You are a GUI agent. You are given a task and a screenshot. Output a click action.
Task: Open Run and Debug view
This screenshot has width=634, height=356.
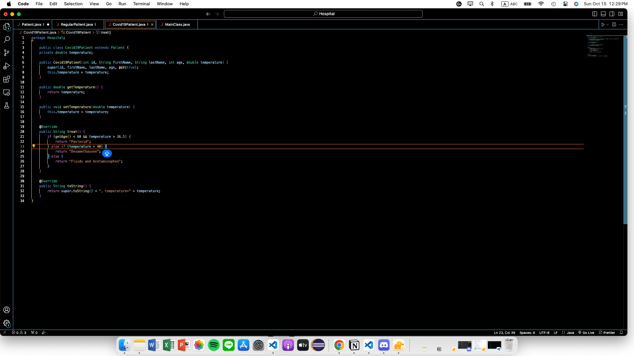click(x=7, y=66)
